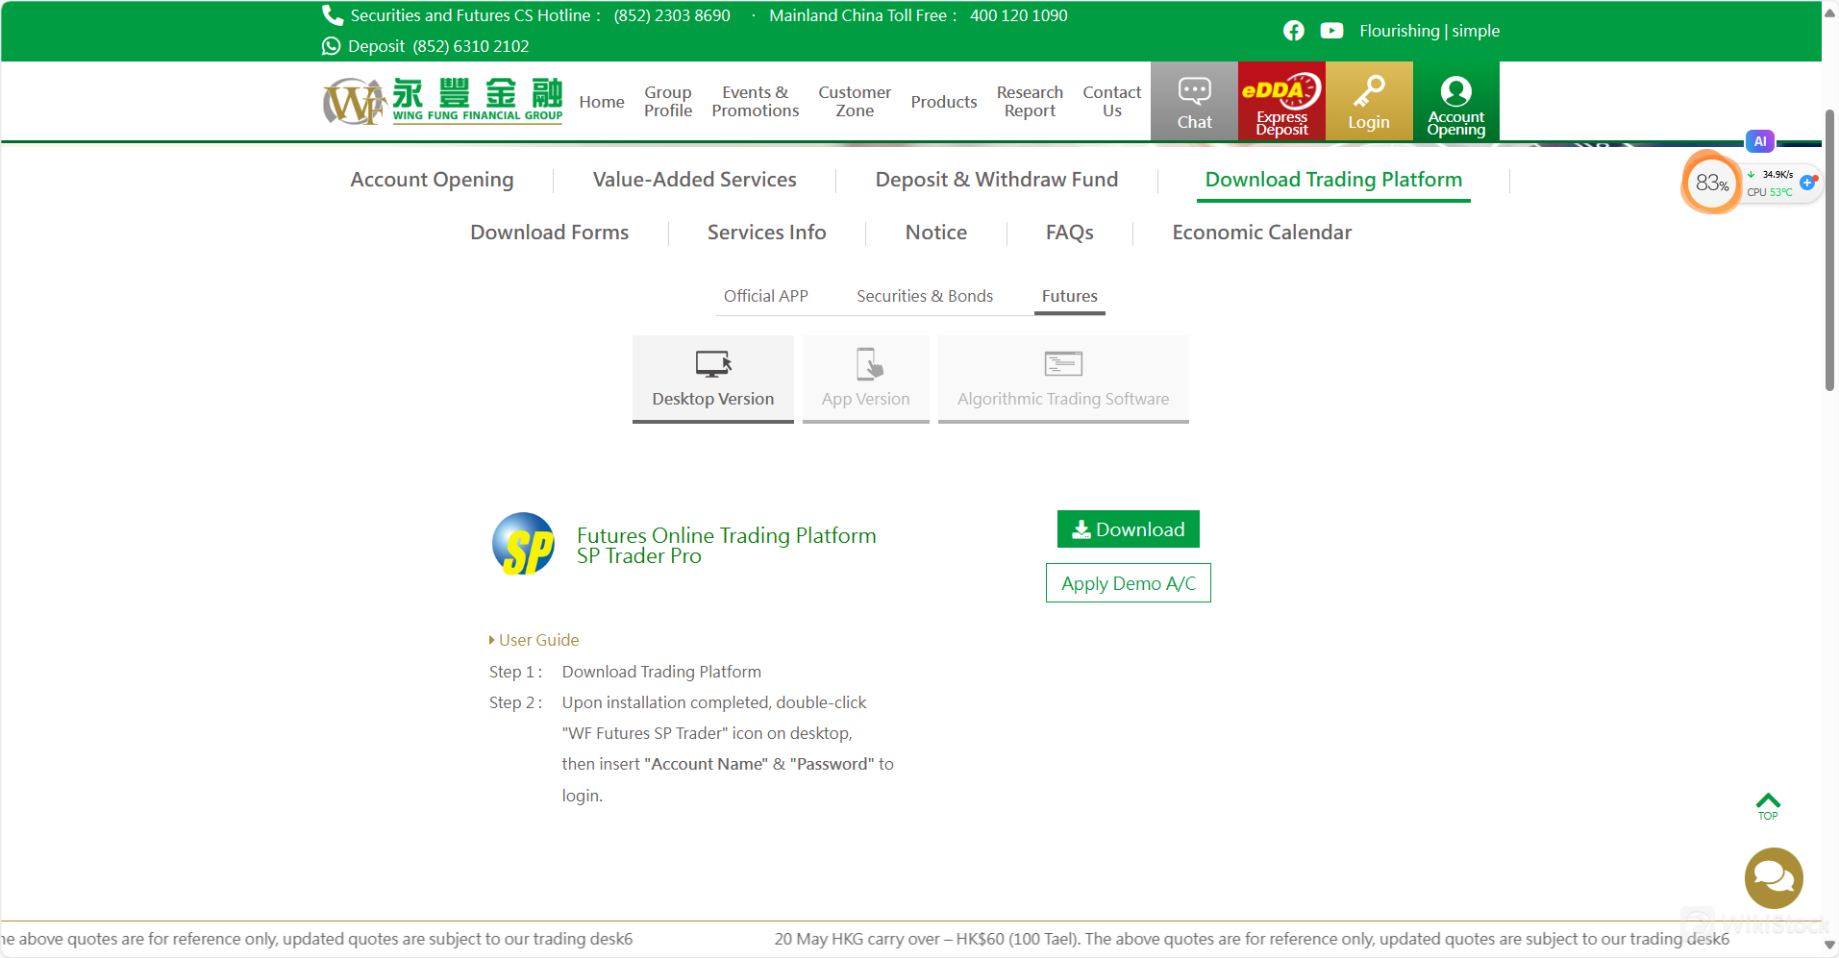Click the page vertical scrollbar thumb
This screenshot has height=958, width=1839.
point(1830,250)
